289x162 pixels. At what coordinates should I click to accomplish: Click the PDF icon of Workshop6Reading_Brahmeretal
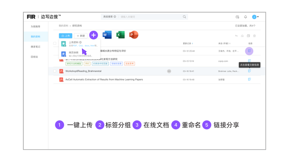coord(61,71)
